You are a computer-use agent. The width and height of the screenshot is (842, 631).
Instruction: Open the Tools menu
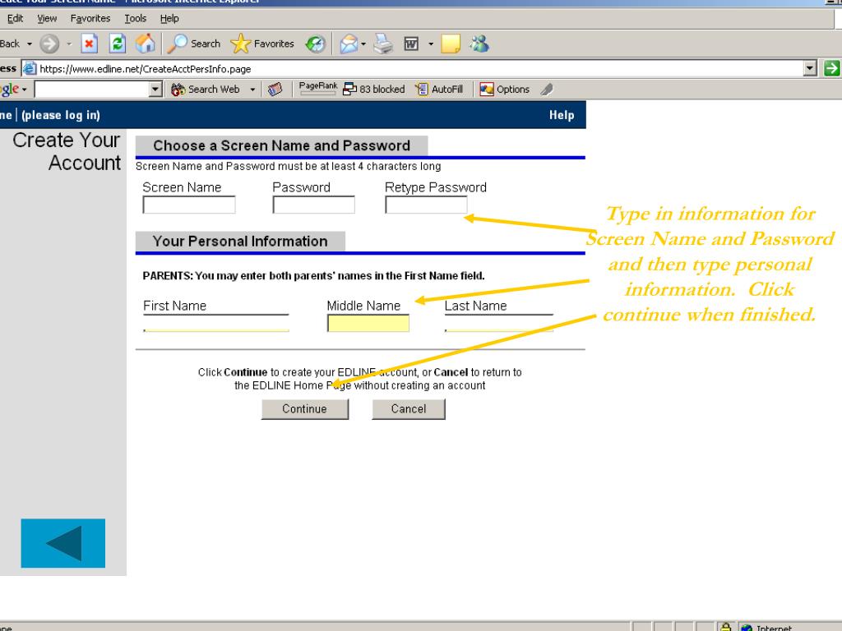click(136, 18)
